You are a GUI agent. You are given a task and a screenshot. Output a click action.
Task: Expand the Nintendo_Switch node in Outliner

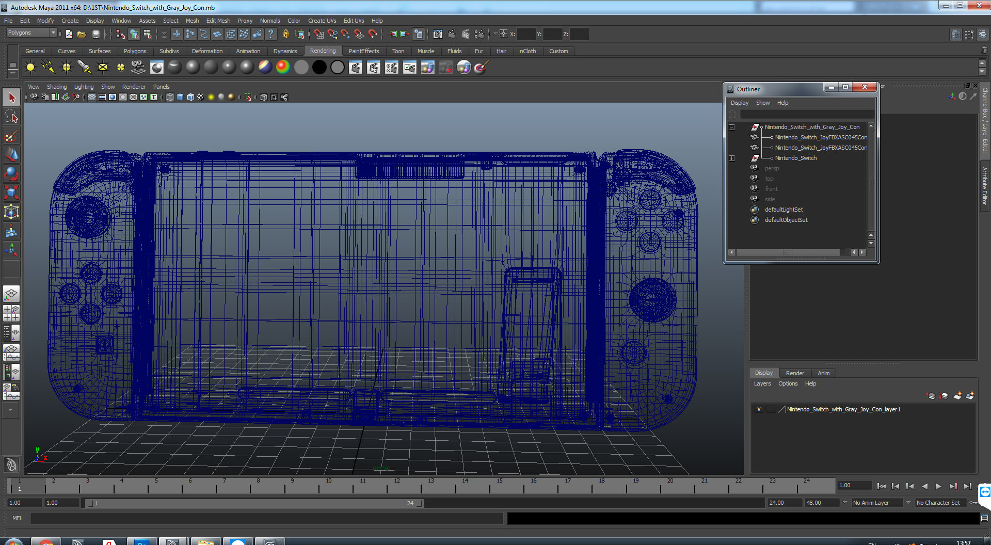[731, 158]
